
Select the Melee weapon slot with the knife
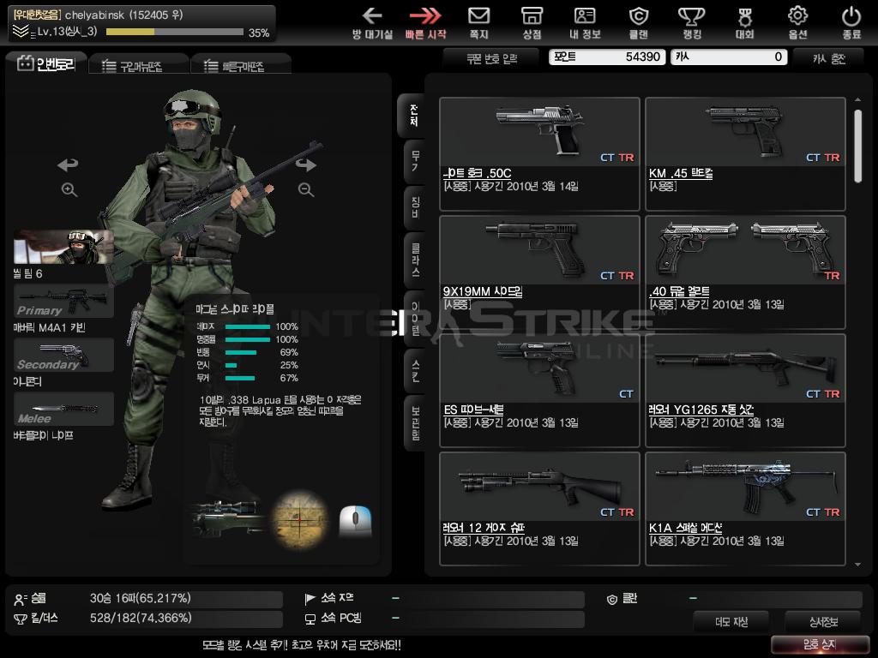coord(63,409)
